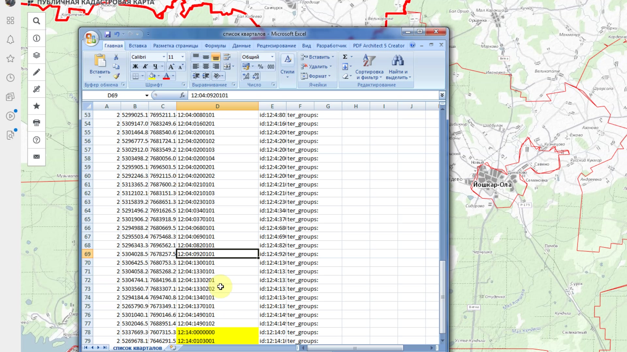Increase font size with the large A icon
The image size is (627, 352).
(x=171, y=66)
